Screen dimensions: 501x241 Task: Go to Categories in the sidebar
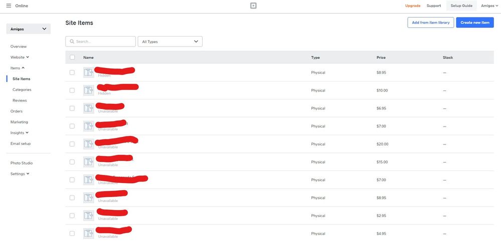click(22, 89)
